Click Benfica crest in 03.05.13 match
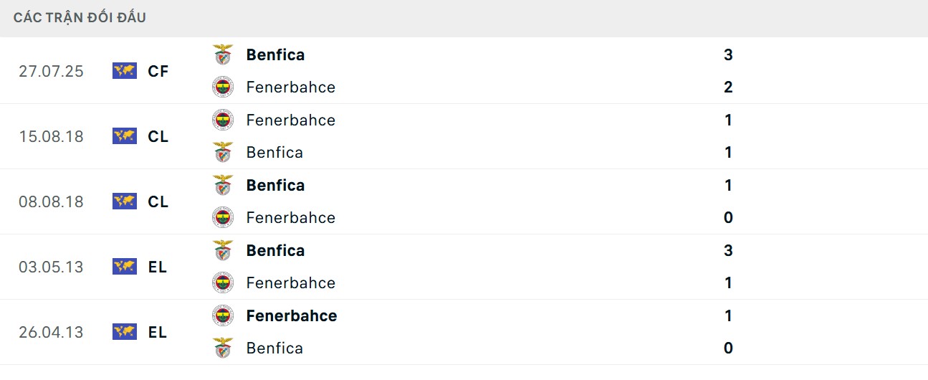 point(223,250)
